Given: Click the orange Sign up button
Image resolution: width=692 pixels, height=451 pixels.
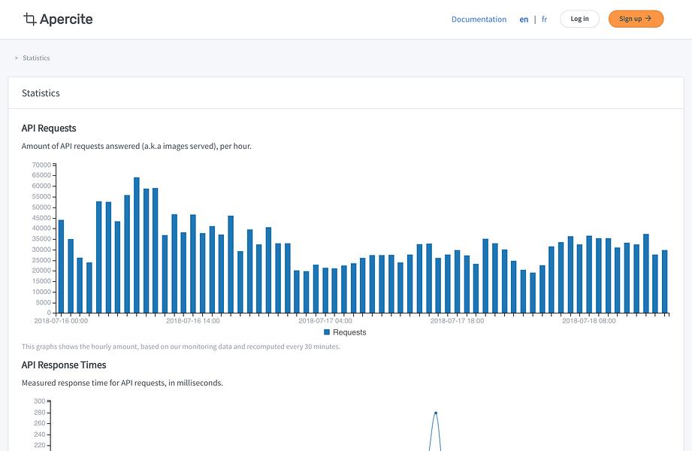Looking at the screenshot, I should [x=636, y=19].
